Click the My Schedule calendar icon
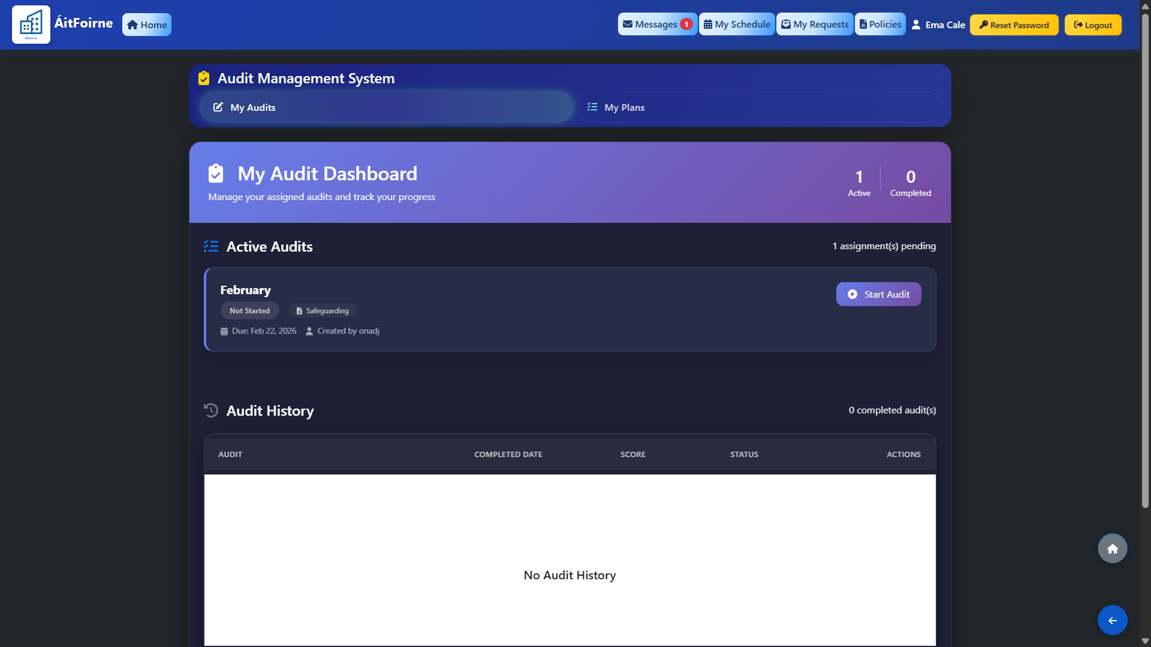 click(707, 24)
